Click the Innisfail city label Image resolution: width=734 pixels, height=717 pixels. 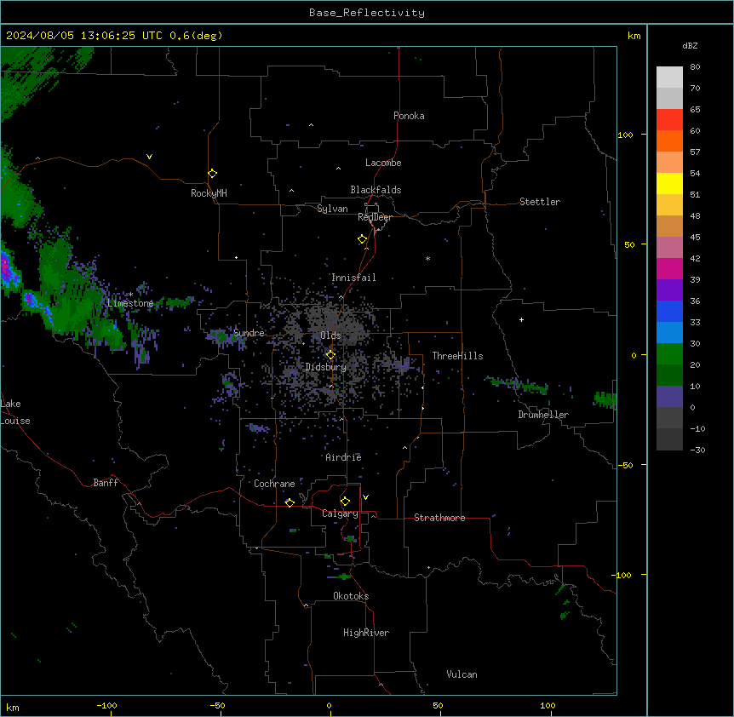click(x=353, y=278)
